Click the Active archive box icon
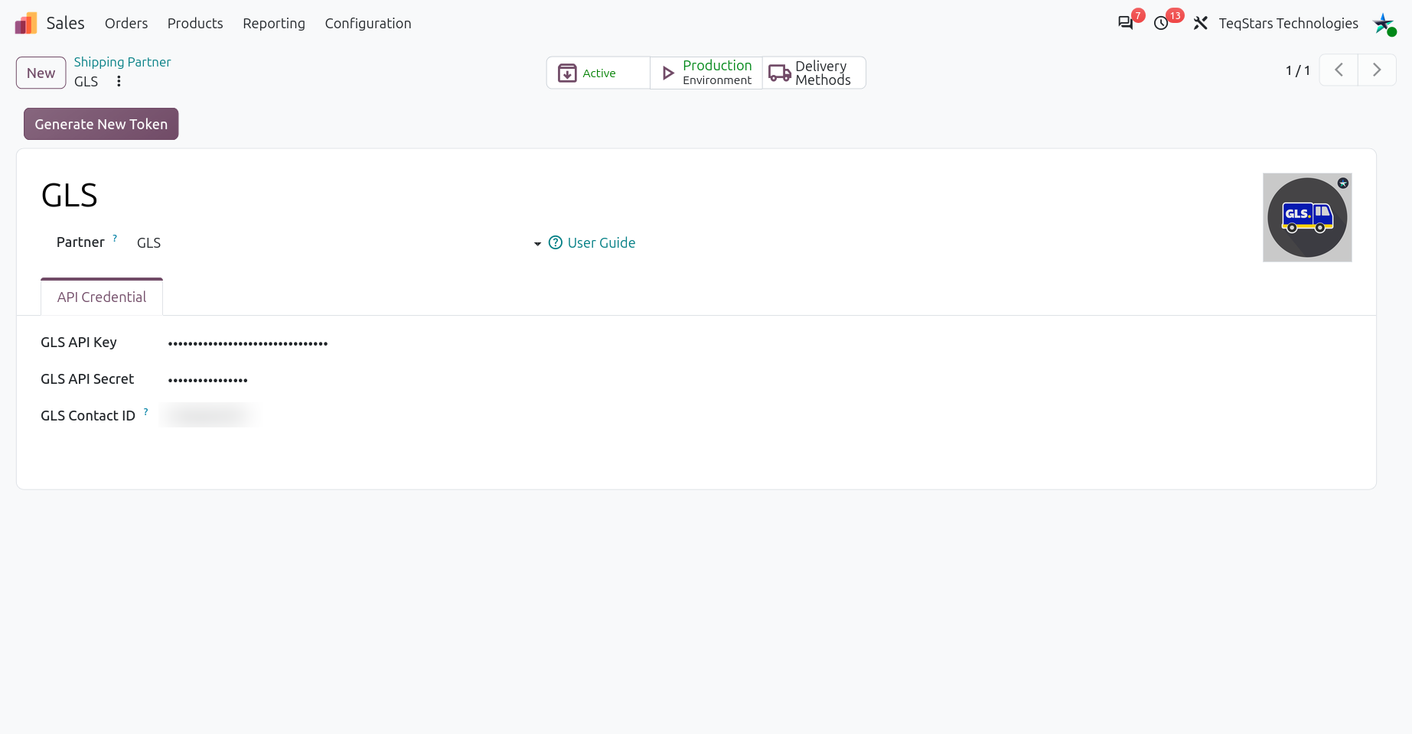The image size is (1412, 734). click(x=567, y=73)
